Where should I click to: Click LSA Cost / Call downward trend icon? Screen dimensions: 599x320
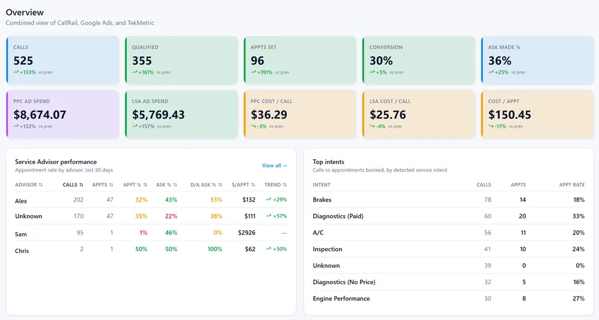pos(372,126)
